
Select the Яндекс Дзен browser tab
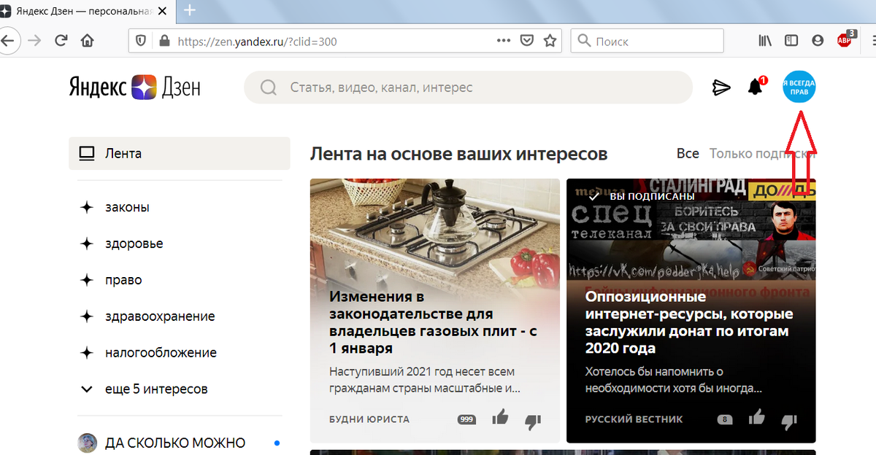pyautogui.click(x=88, y=10)
